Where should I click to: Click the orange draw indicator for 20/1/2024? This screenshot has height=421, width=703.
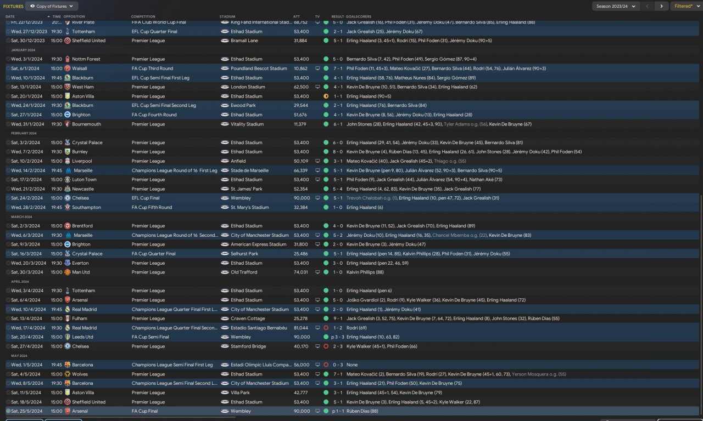coord(326,96)
